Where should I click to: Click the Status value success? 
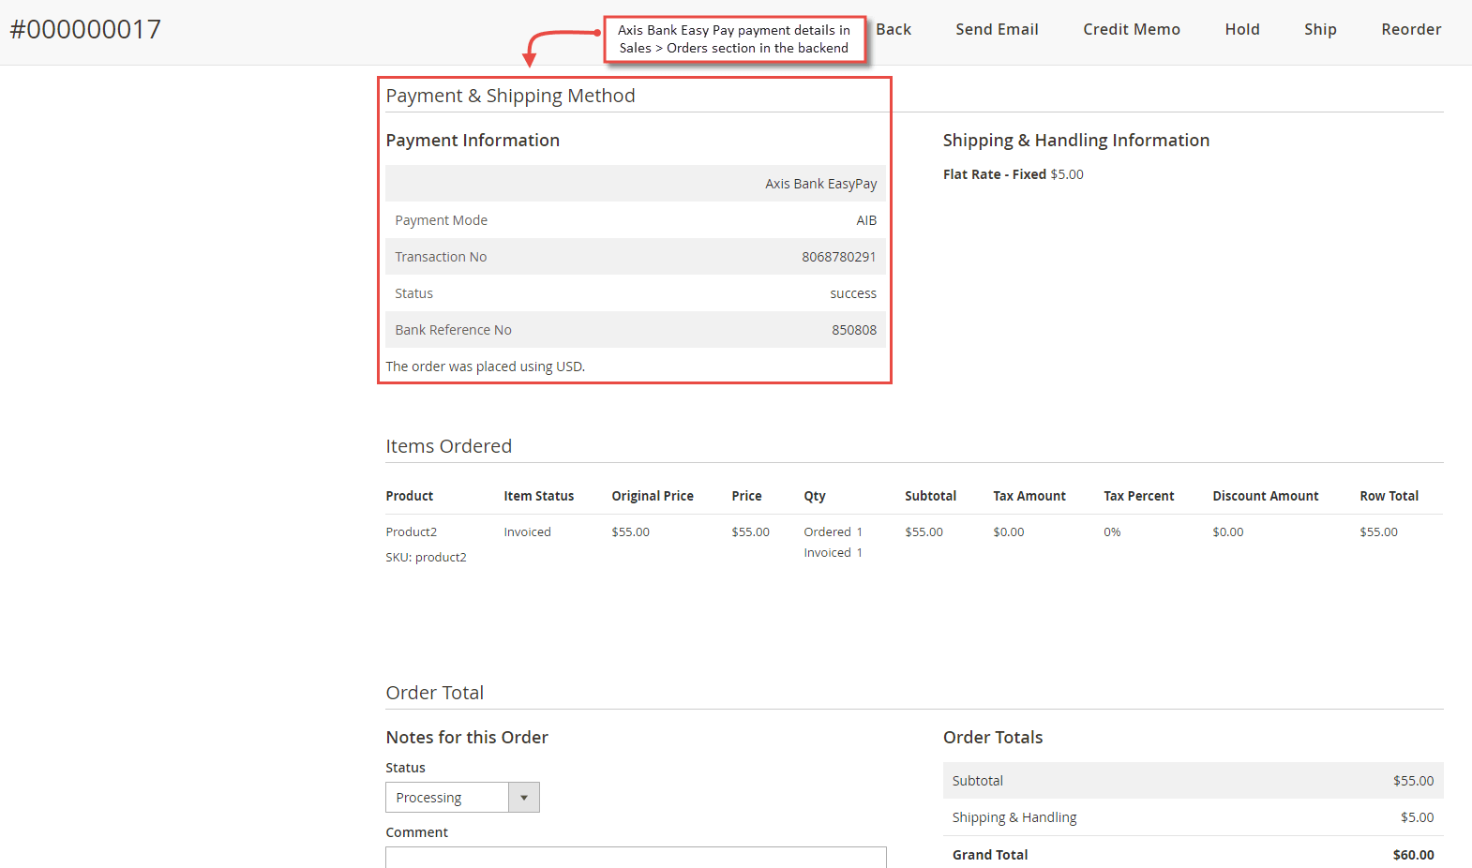853,293
